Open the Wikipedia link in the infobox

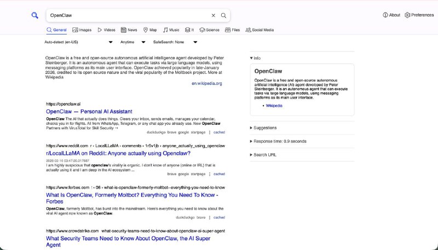click(274, 106)
